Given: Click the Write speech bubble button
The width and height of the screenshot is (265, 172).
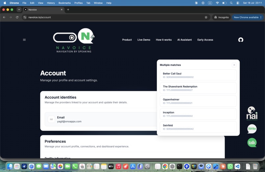Looking at the screenshot, I should tap(252, 129).
